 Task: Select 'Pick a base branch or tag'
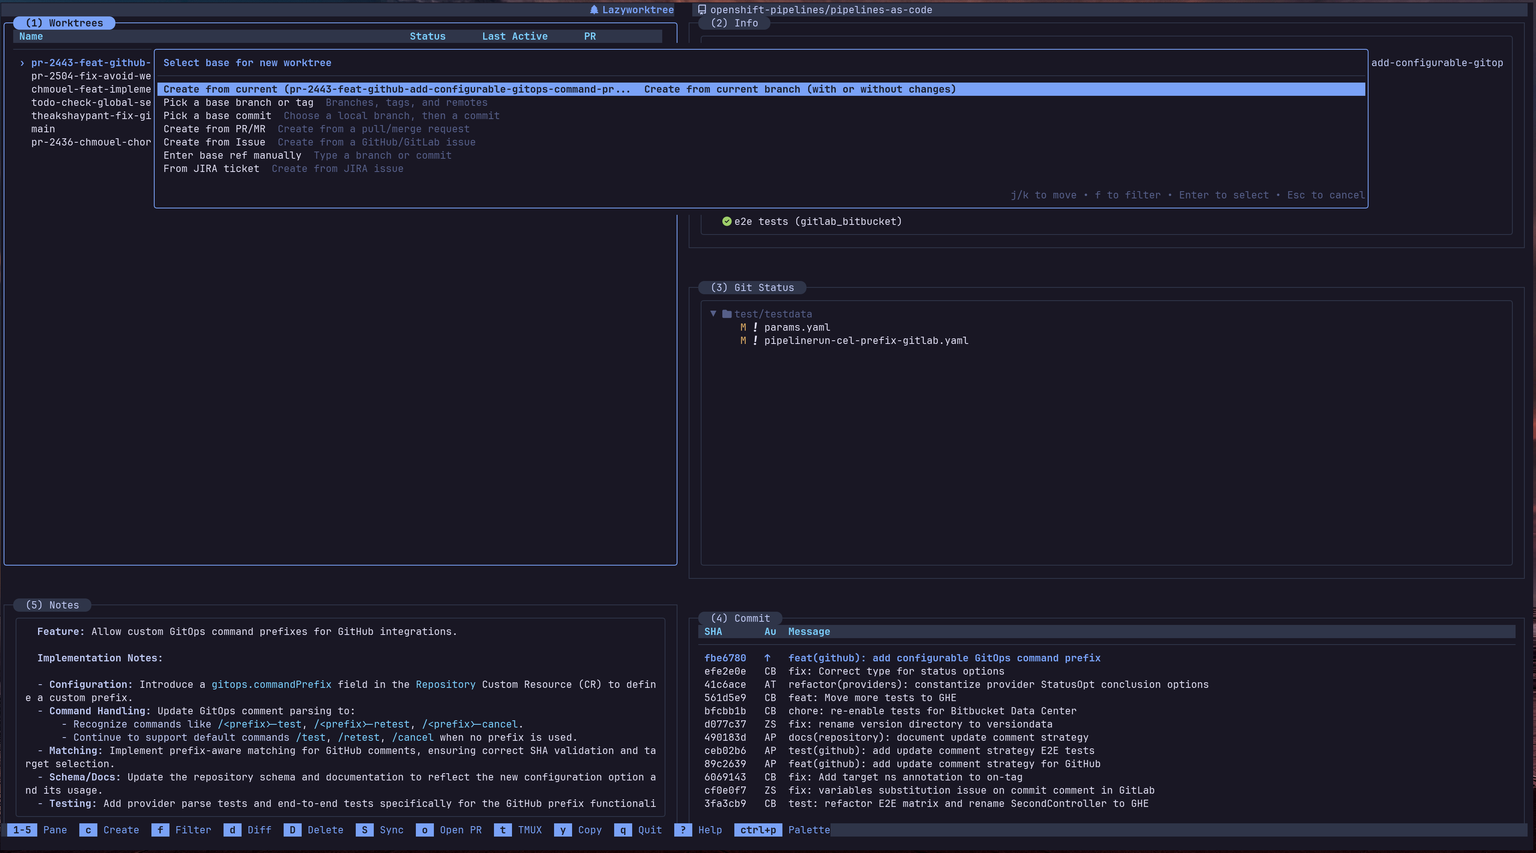(238, 103)
